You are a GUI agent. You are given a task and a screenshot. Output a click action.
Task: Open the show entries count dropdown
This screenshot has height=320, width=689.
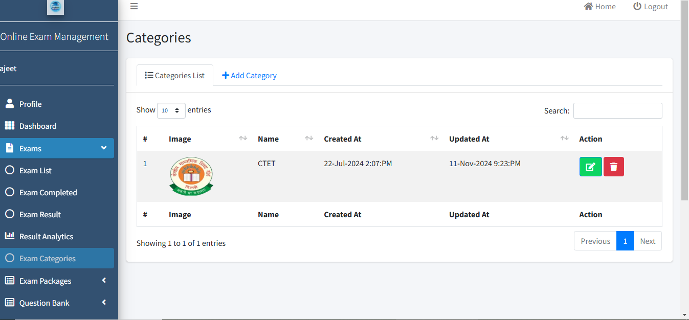[x=171, y=110]
